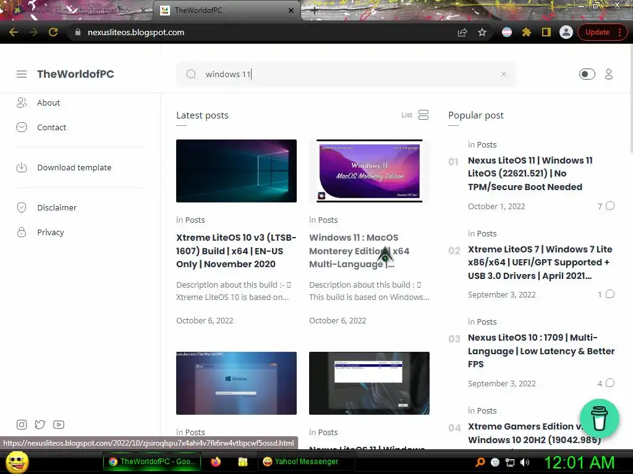
Task: Open the browser side panel icon
Action: 546,32
